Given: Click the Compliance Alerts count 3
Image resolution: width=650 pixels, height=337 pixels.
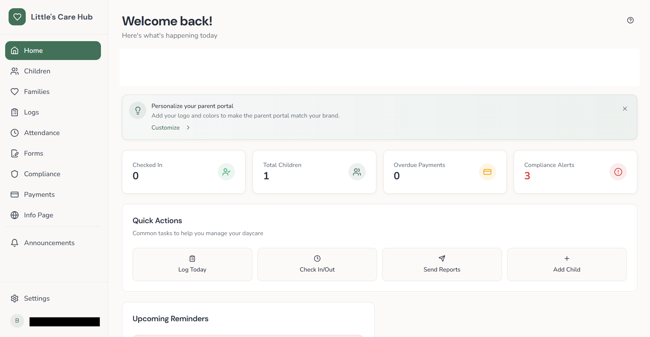Looking at the screenshot, I should 527,176.
